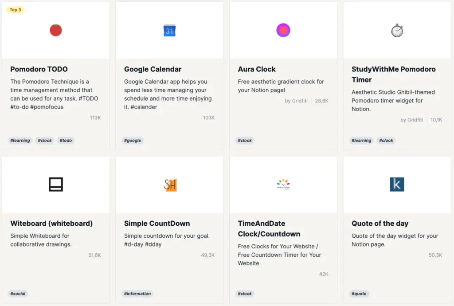This screenshot has height=306, width=454.
Task: Click #learning tag on StudyWithMe card
Action: coord(361,141)
